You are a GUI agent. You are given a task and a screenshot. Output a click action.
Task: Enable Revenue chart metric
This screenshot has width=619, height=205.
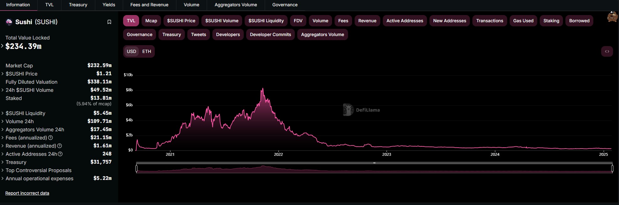[x=367, y=21]
